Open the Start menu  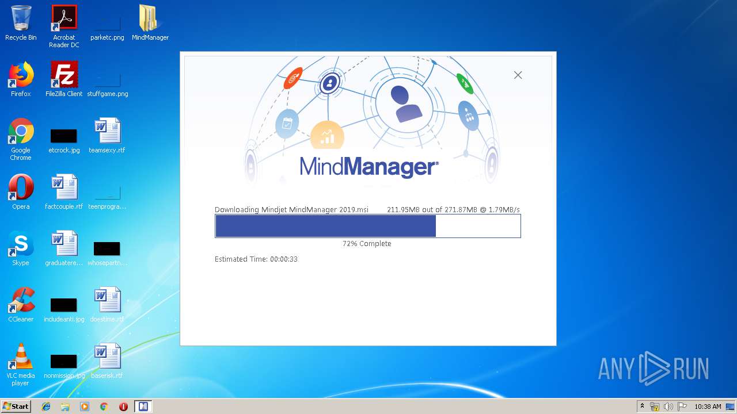point(16,407)
